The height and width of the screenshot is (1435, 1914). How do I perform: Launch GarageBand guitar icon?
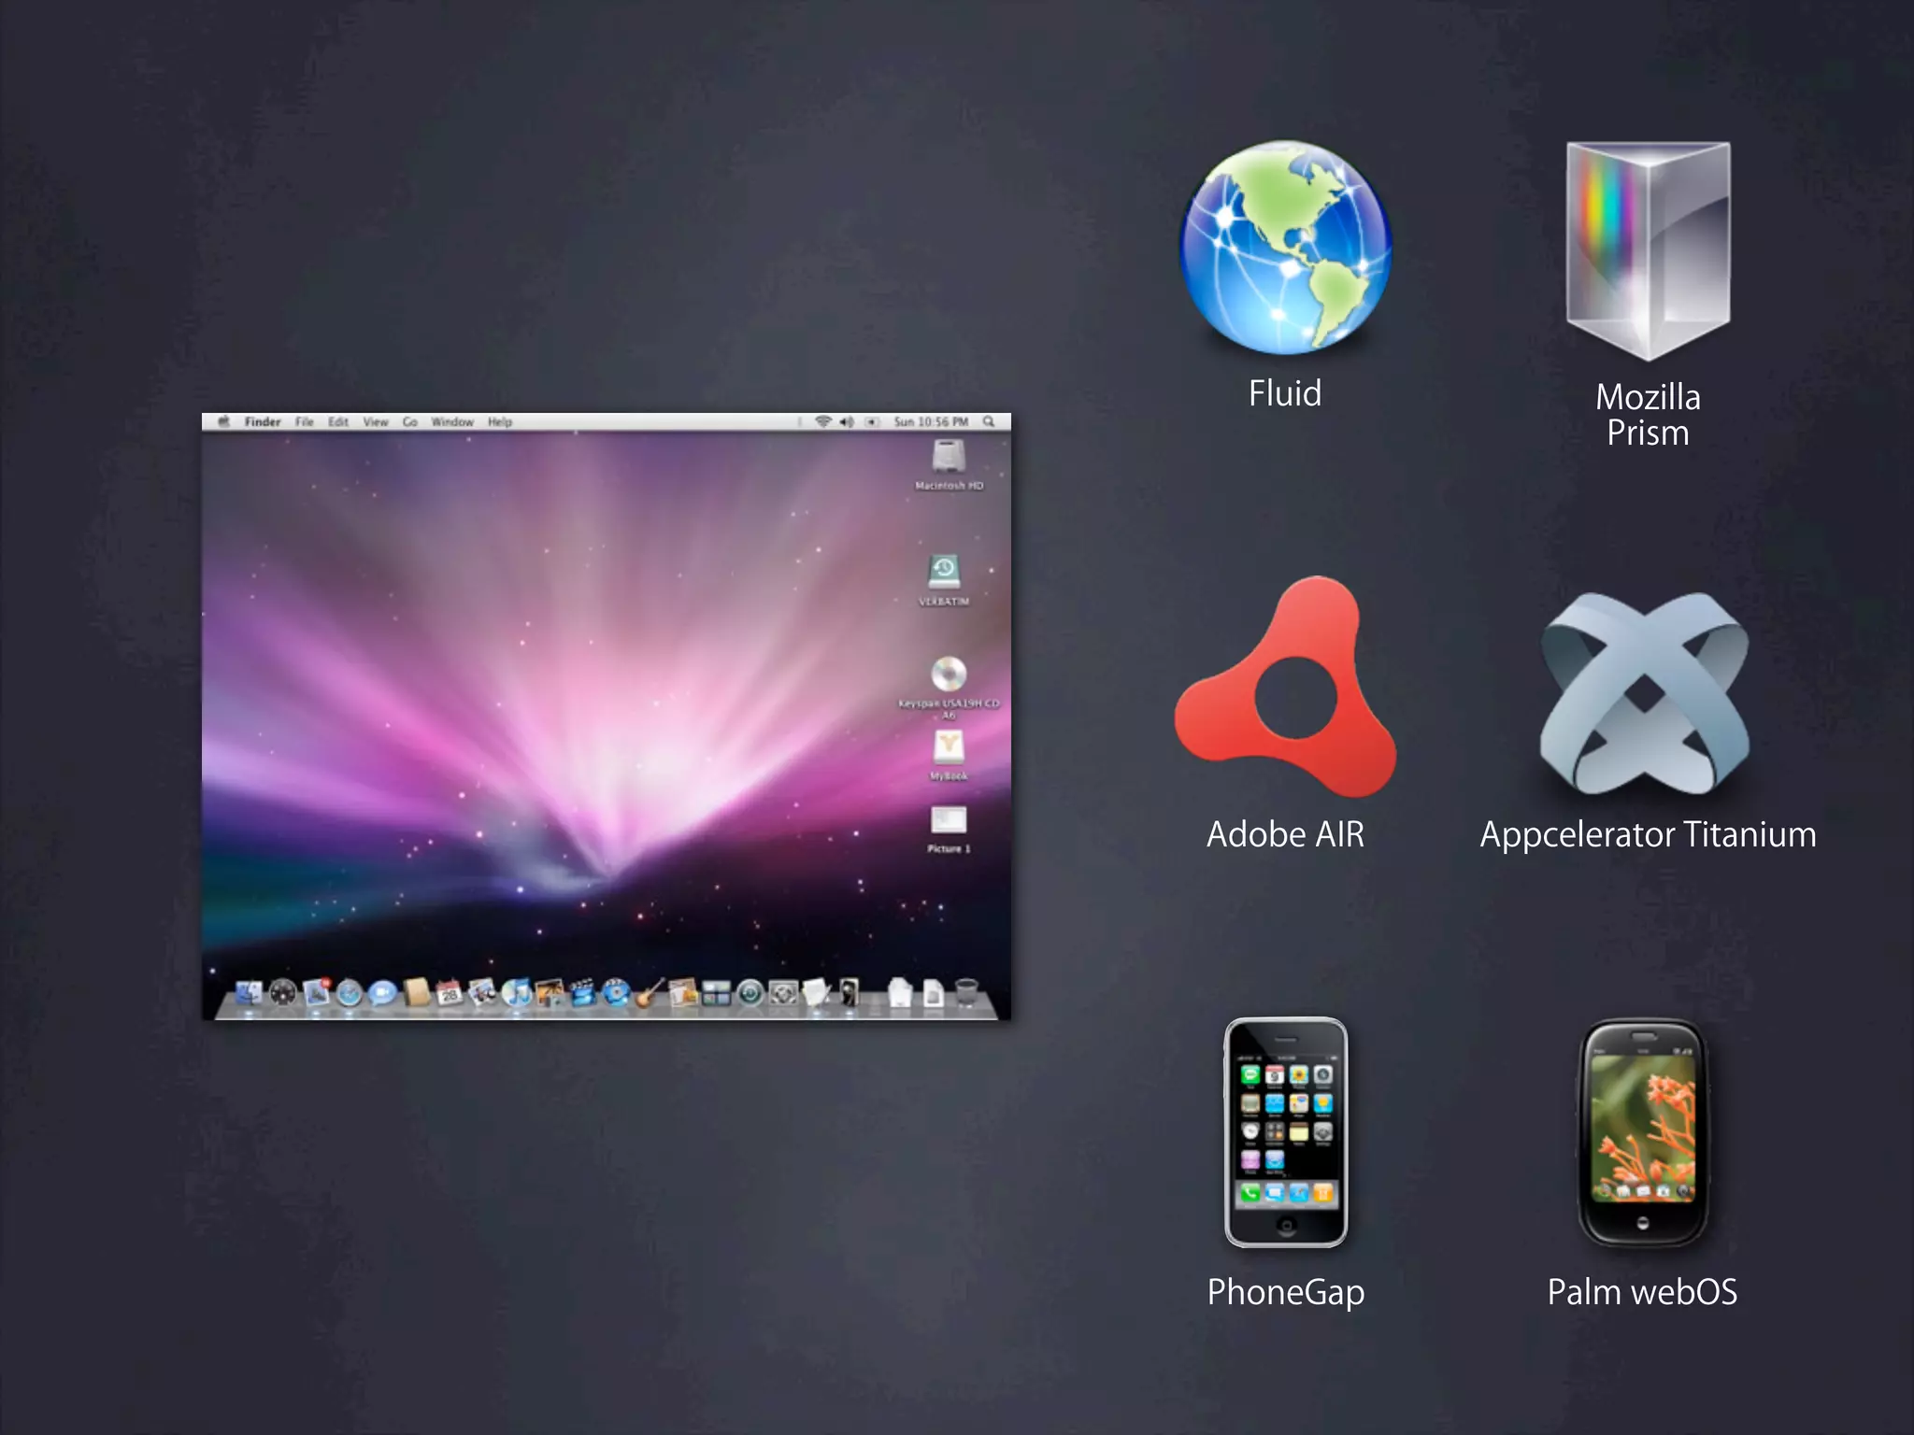(x=650, y=991)
